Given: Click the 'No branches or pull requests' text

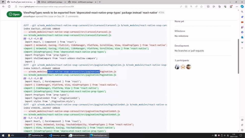Looking at the screenshot, I should pos(189,51).
